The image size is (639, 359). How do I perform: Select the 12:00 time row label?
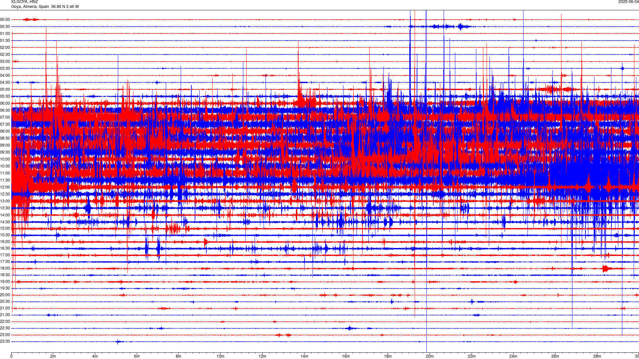pyautogui.click(x=5, y=187)
